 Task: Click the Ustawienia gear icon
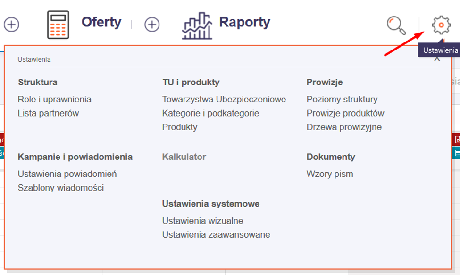[441, 25]
